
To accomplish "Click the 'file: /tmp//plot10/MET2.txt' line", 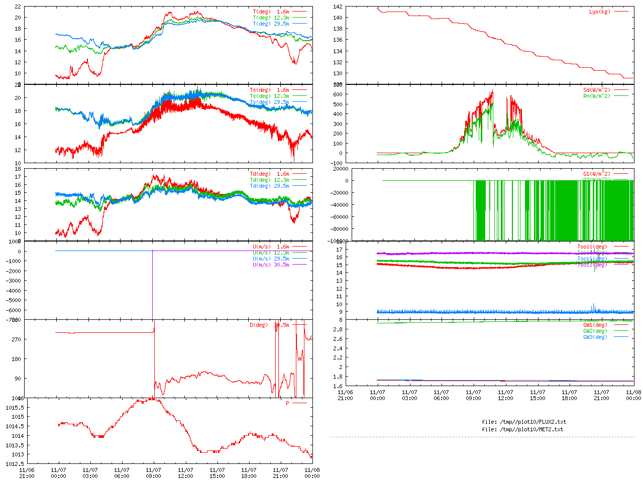I will coord(522,429).
